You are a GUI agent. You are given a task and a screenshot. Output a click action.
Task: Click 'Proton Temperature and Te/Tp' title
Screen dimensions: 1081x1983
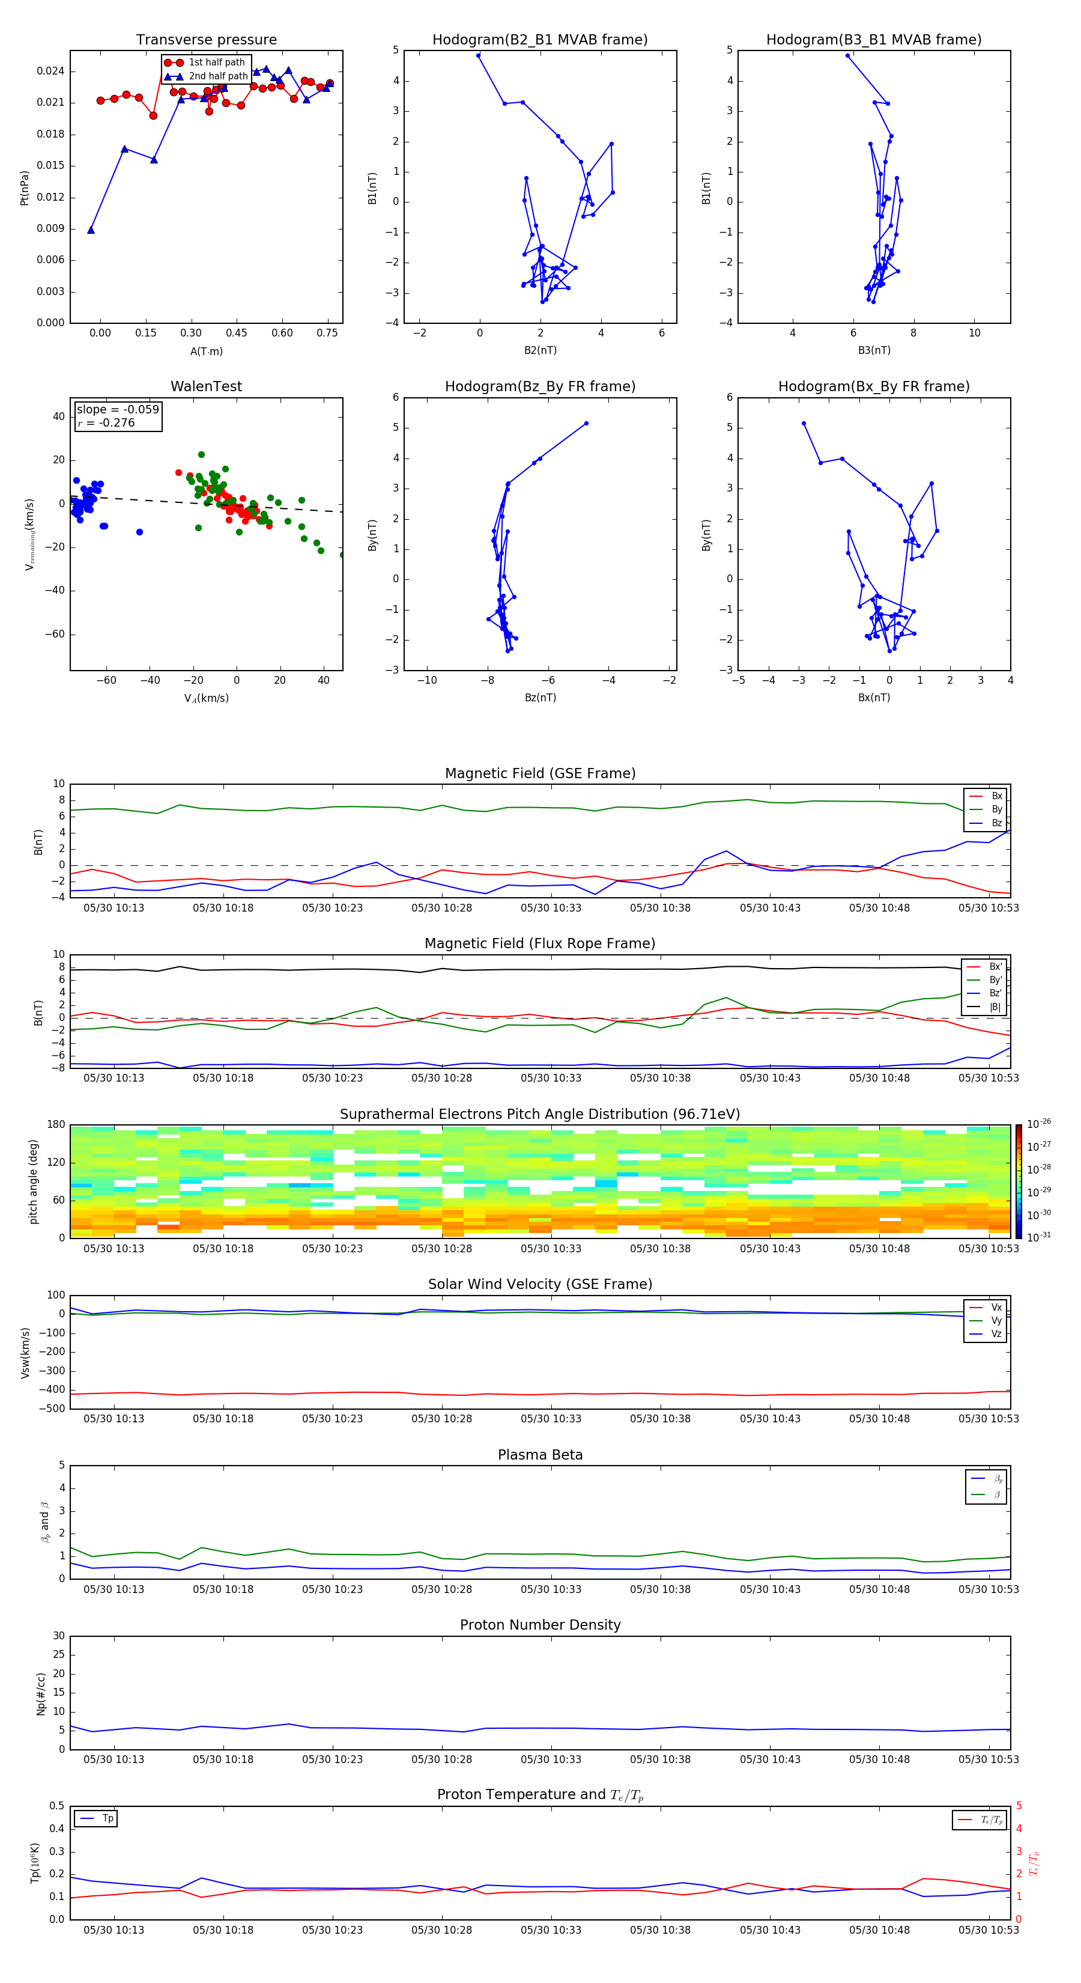[540, 1794]
